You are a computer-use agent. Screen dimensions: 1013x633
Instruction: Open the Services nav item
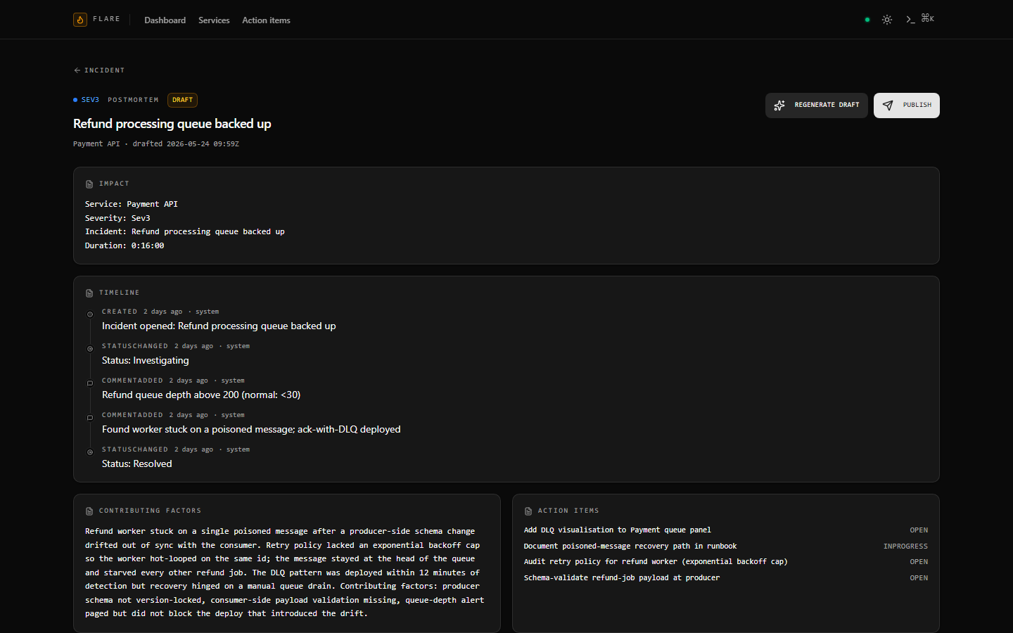coord(214,20)
